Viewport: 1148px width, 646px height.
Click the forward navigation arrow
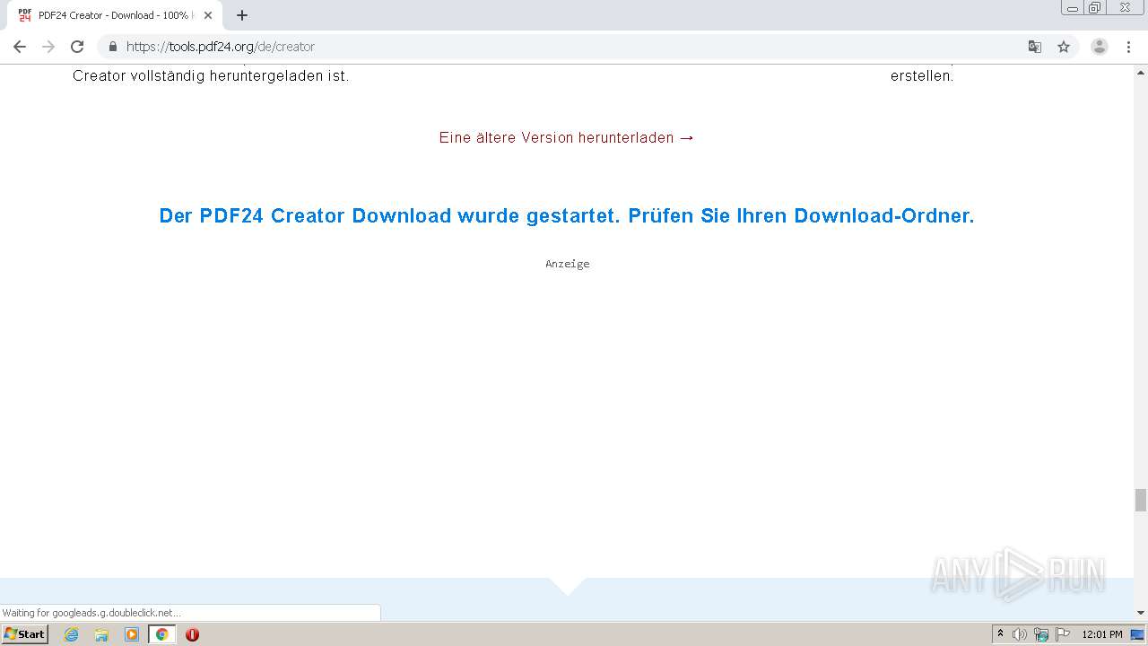pyautogui.click(x=48, y=47)
